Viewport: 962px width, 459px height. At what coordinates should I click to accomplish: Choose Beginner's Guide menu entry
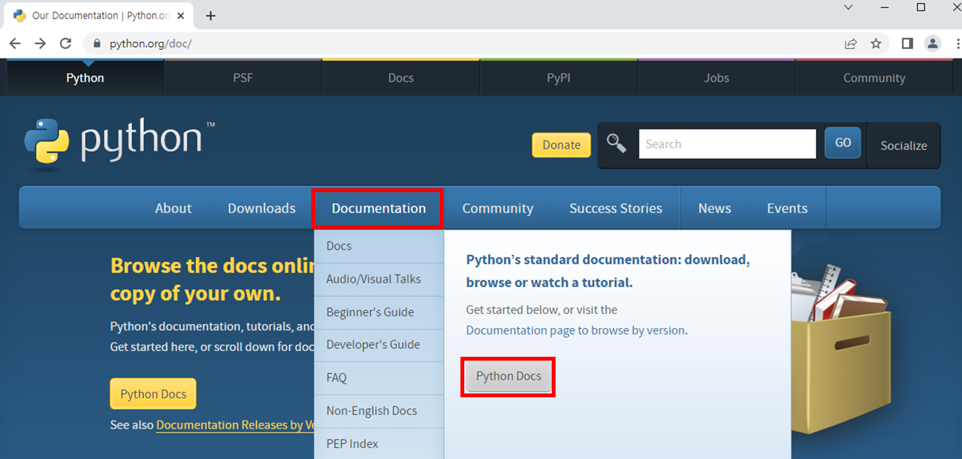[379, 312]
